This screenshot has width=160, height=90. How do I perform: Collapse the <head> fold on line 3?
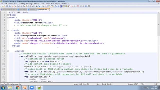pos(8,17)
